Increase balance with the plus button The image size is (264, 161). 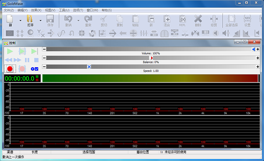258,58
